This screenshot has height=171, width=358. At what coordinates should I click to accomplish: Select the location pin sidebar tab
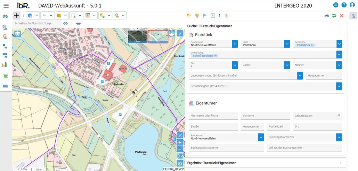[x=5, y=37]
